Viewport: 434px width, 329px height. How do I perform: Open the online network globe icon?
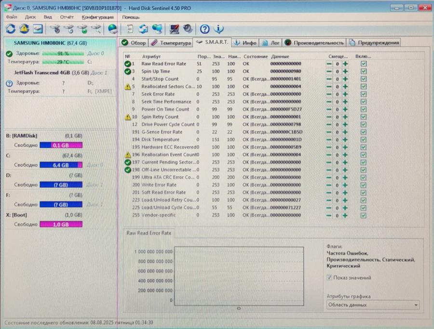point(155,29)
